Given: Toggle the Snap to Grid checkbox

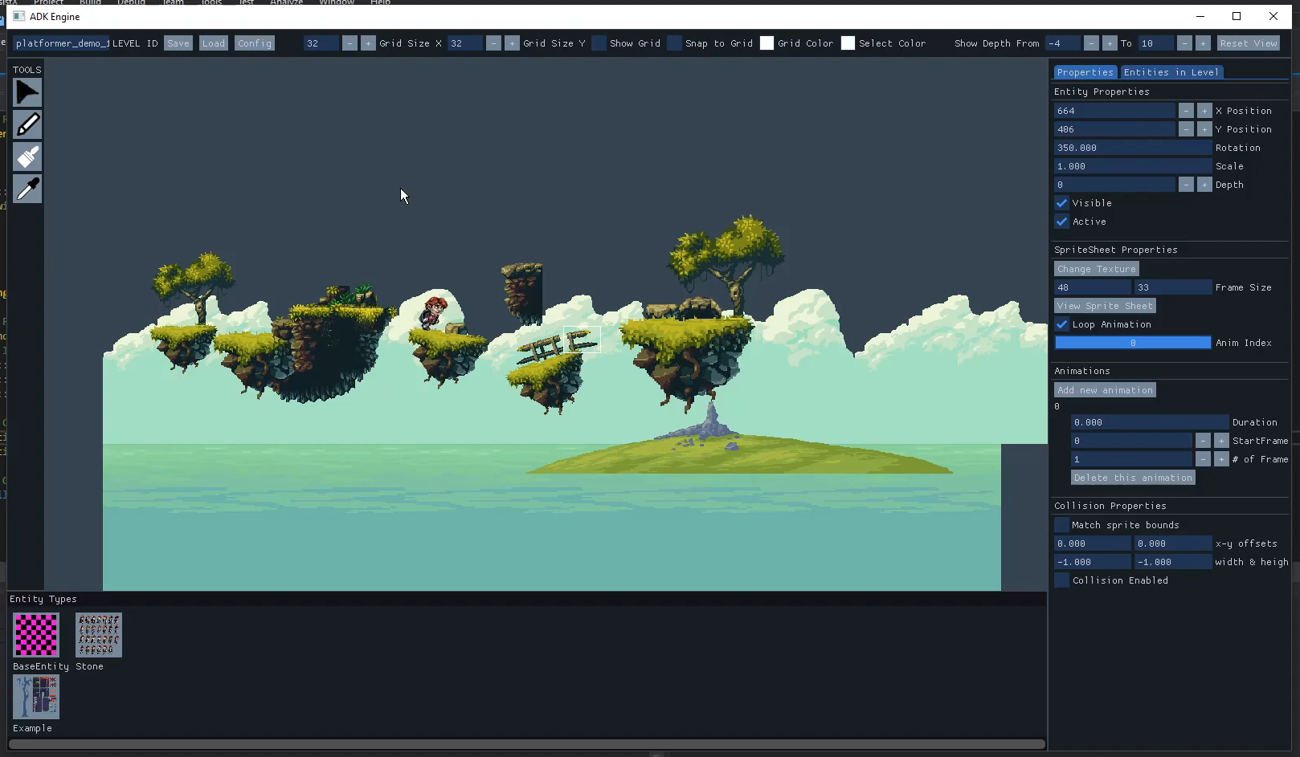Looking at the screenshot, I should (x=674, y=43).
